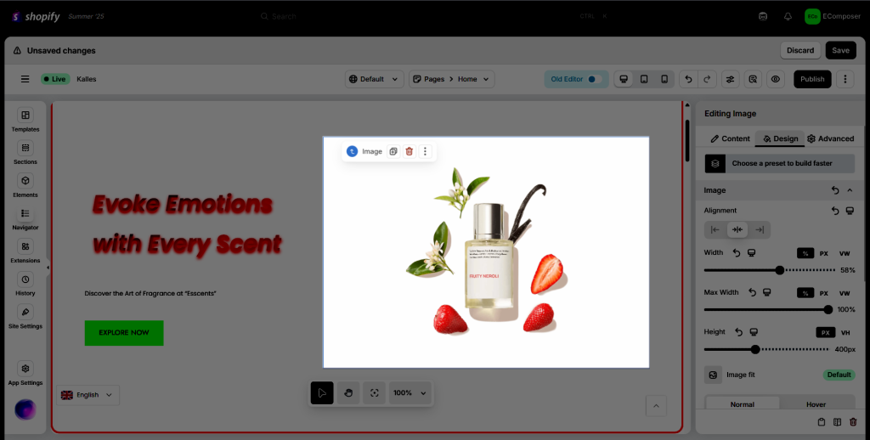Set Max Width unit to VW
This screenshot has width=870, height=440.
point(845,293)
